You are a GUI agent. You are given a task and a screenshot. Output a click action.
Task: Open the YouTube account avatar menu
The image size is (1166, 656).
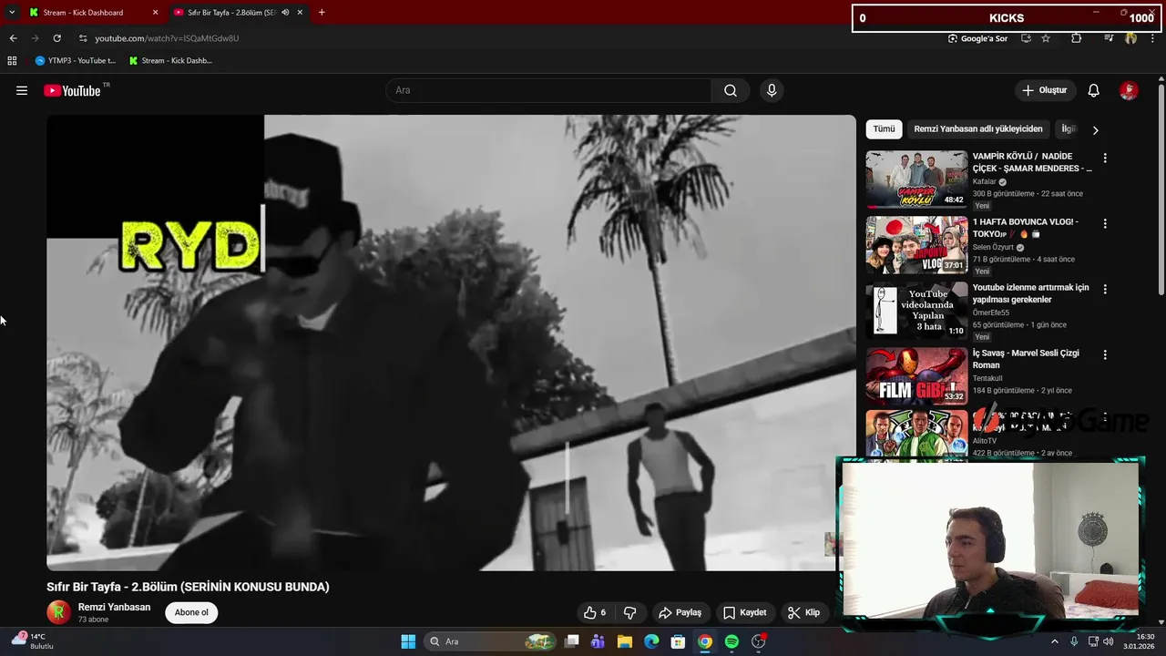pos(1129,90)
